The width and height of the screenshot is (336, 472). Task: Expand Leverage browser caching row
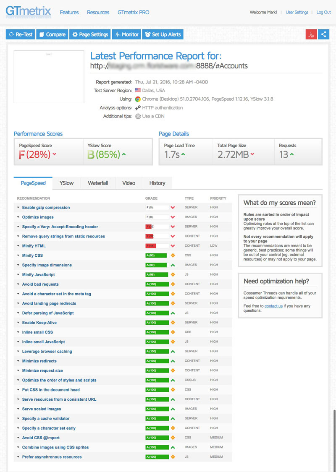[47, 352]
